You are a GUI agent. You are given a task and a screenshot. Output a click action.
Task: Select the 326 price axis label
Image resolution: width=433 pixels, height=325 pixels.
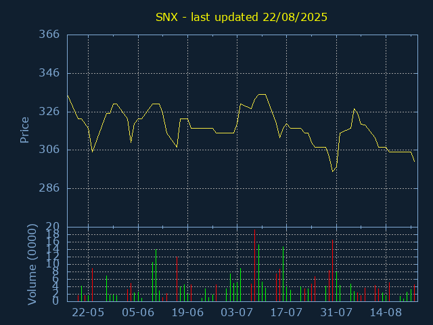click(49, 111)
